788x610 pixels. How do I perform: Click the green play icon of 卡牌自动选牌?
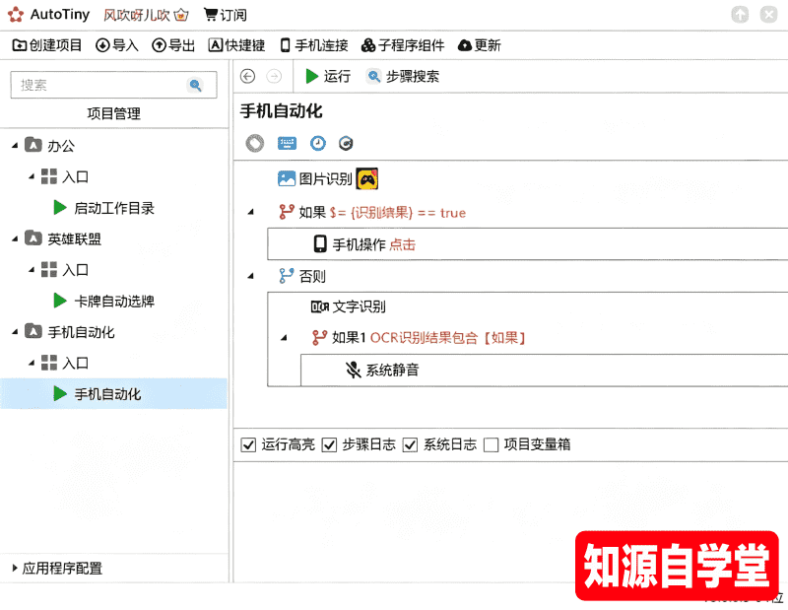pos(60,301)
